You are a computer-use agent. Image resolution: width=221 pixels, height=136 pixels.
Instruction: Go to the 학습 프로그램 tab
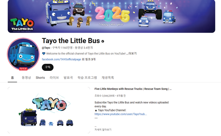tap(87, 78)
